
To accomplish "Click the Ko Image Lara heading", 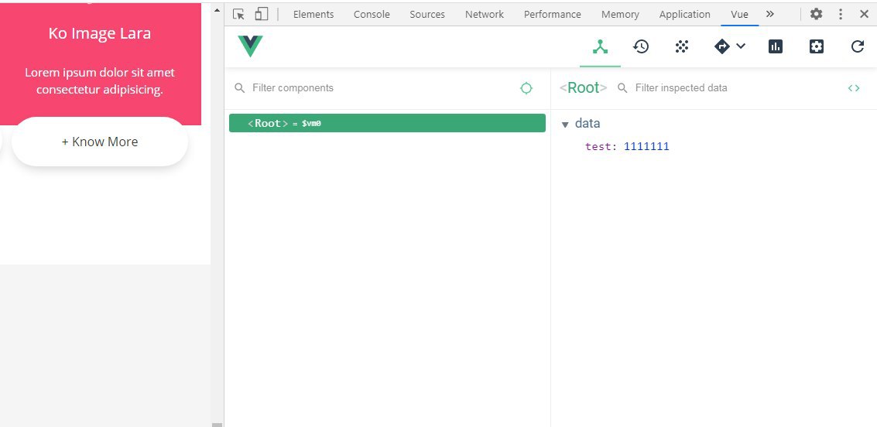I will click(x=100, y=33).
